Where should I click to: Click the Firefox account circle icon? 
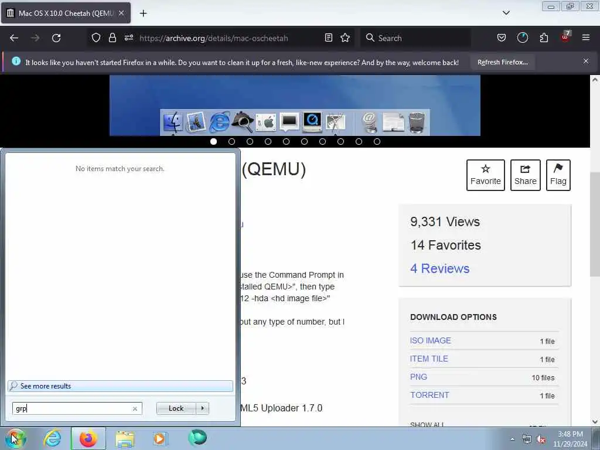(x=522, y=37)
